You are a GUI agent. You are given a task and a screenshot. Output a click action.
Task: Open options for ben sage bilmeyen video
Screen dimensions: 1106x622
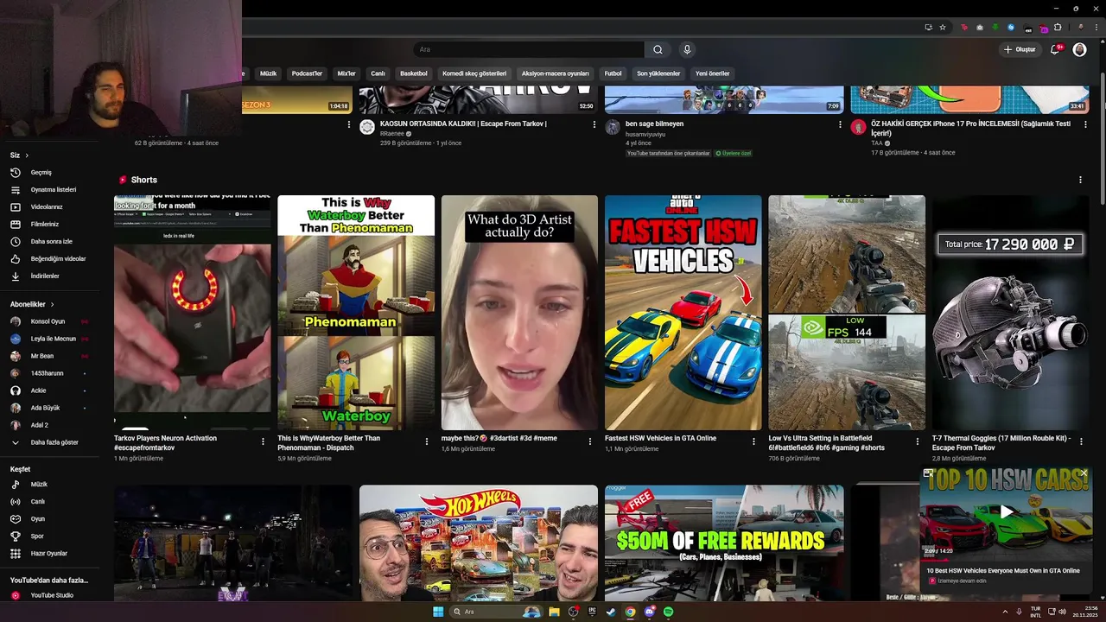pyautogui.click(x=840, y=124)
